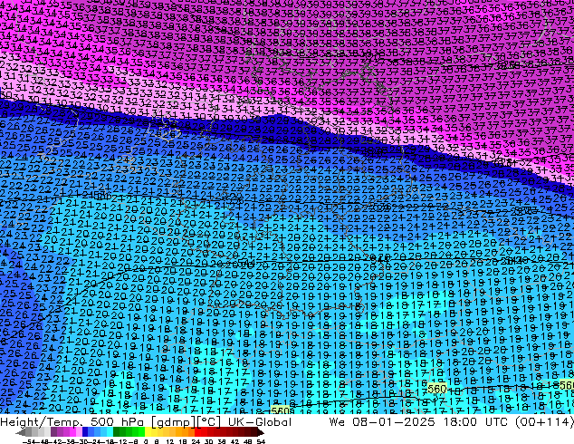
Task: Click the lightest cyan swatch in the legend
Action: [110, 432]
